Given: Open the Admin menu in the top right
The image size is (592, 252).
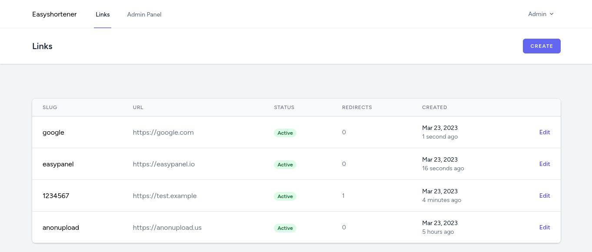Looking at the screenshot, I should pos(540,14).
